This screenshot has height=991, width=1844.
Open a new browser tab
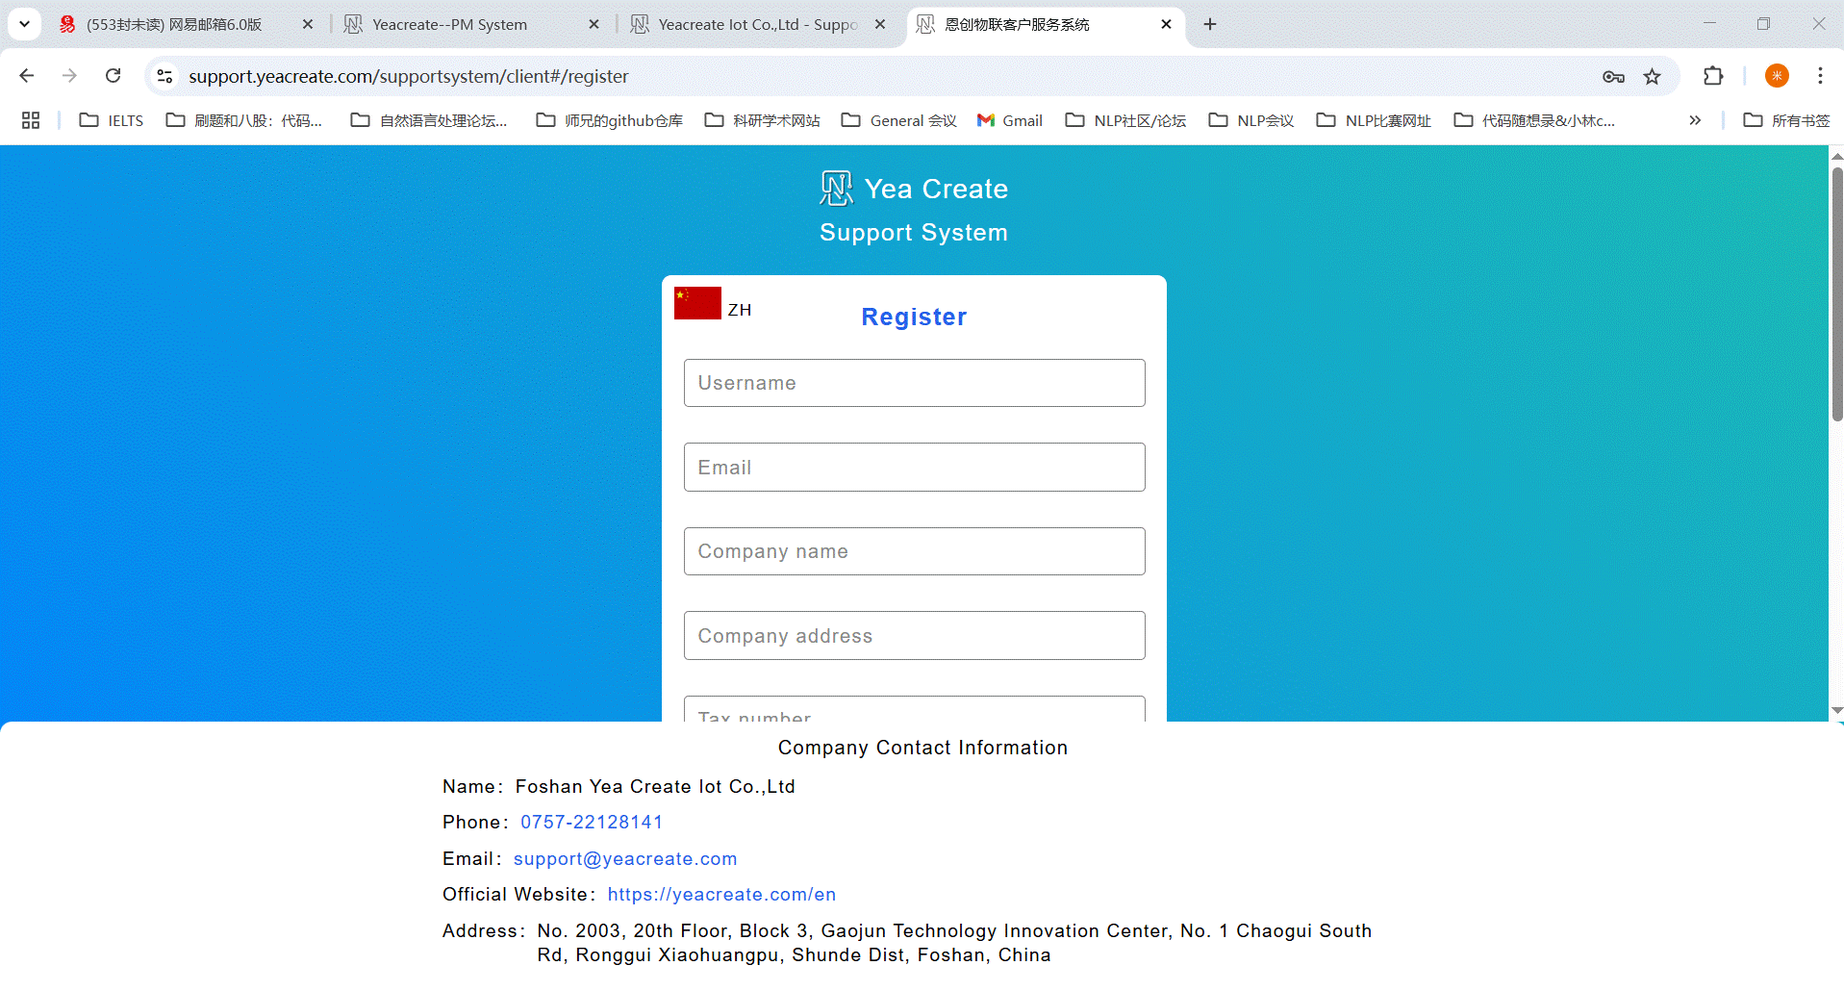tap(1210, 24)
